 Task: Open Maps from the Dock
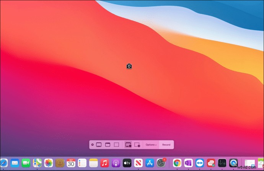[x=37, y=163]
